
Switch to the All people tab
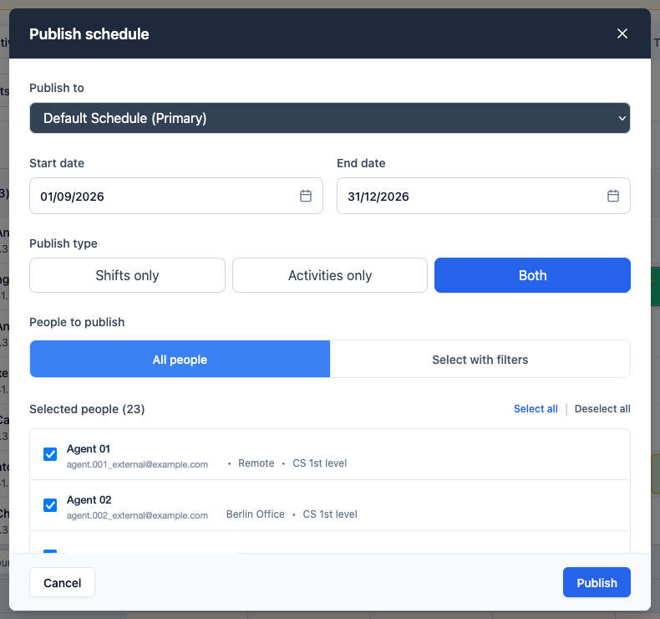click(180, 359)
